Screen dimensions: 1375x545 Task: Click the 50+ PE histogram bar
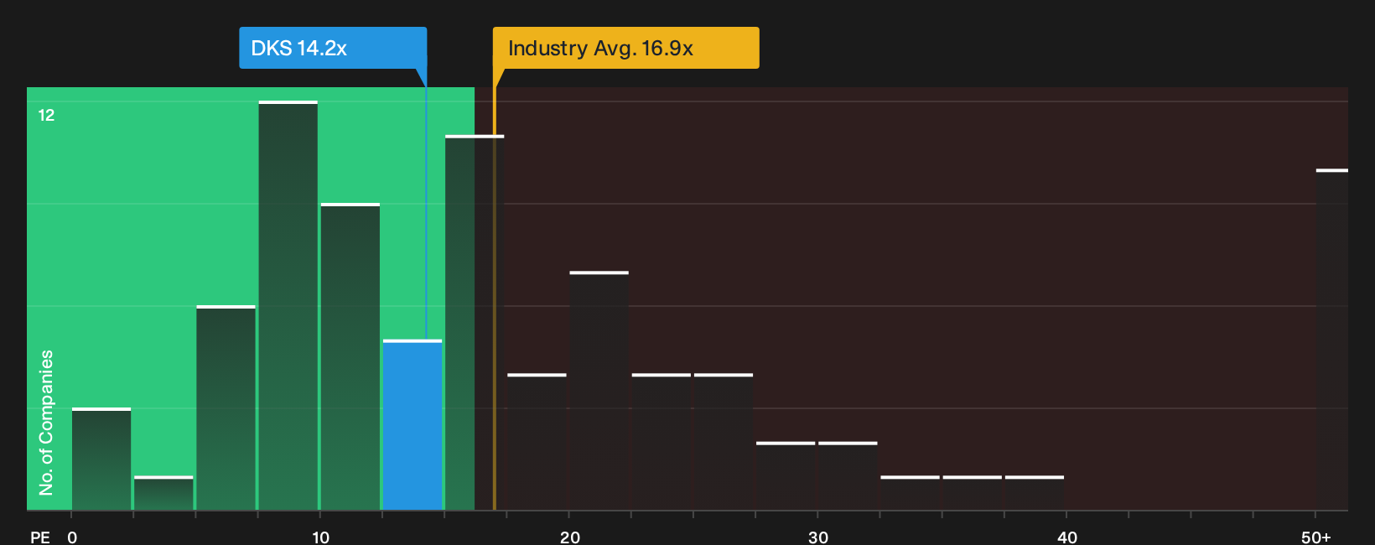[1332, 340]
